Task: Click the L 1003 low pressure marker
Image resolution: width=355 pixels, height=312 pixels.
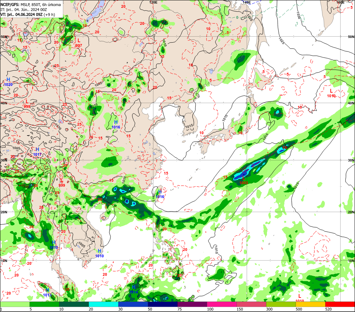Action: 244,180
